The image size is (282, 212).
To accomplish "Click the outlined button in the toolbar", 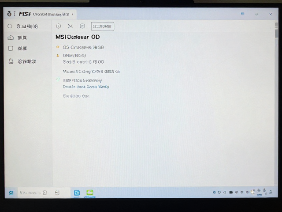I will [x=103, y=26].
